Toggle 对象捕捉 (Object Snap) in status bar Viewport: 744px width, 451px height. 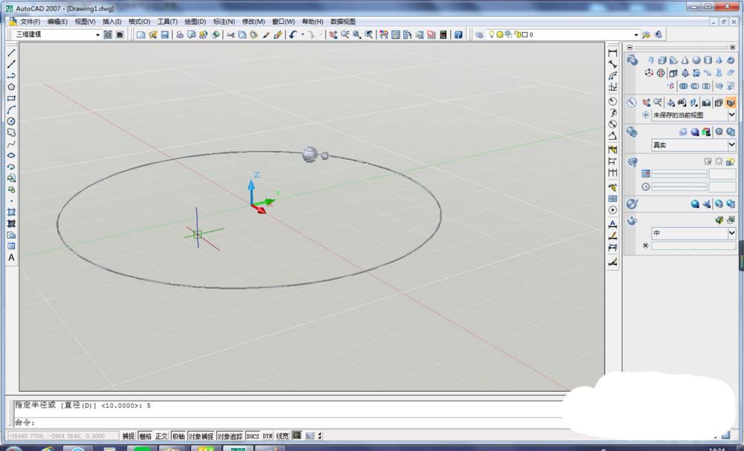199,436
